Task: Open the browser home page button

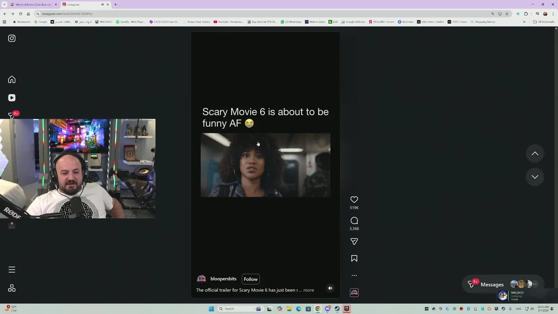Action: [28, 14]
